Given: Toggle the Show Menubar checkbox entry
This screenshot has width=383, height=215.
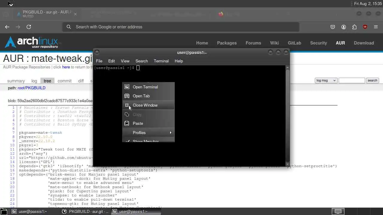Looking at the screenshot, I should pos(148,141).
